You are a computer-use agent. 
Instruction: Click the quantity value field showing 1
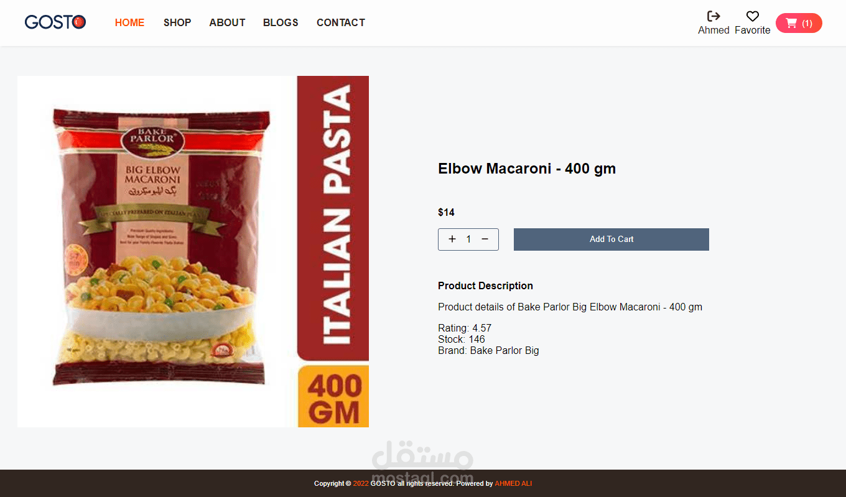point(468,239)
